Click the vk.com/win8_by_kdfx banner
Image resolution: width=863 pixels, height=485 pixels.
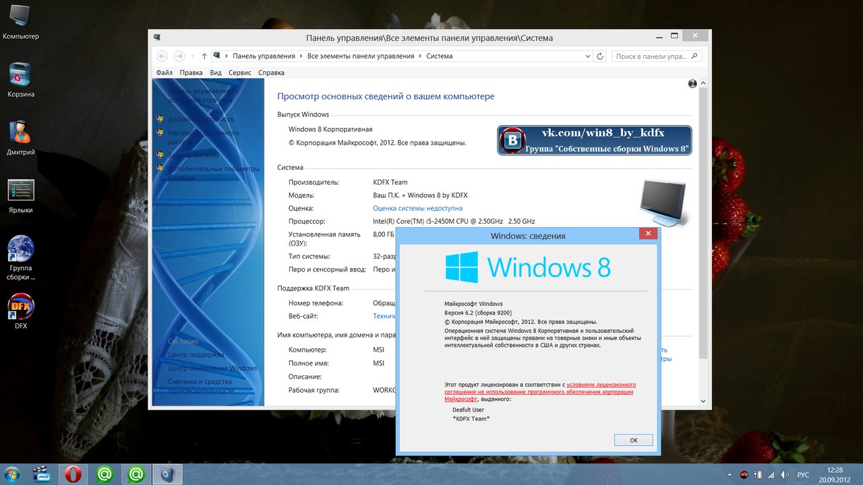coord(594,140)
